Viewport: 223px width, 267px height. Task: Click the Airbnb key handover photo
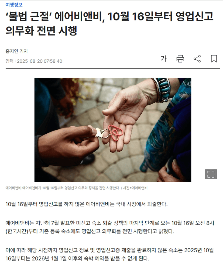pyautogui.click(x=113, y=130)
